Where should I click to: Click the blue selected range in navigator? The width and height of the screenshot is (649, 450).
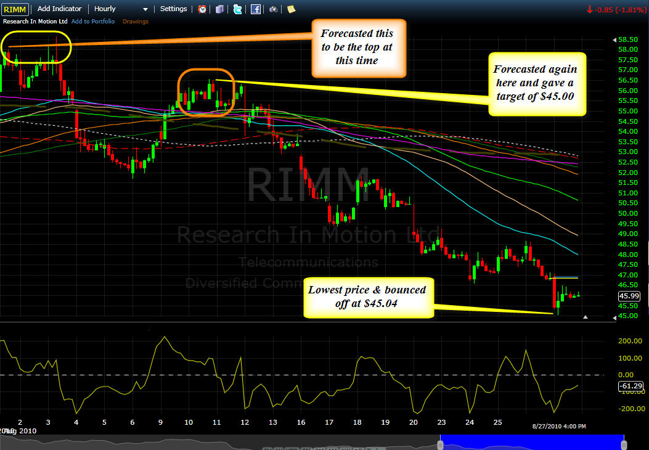click(532, 442)
